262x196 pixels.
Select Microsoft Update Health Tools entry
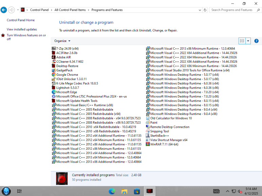click(75, 101)
